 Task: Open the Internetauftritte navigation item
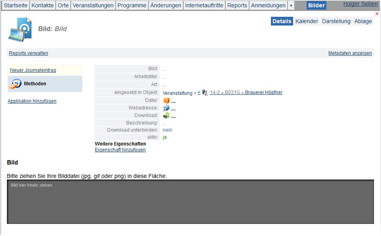(204, 5)
